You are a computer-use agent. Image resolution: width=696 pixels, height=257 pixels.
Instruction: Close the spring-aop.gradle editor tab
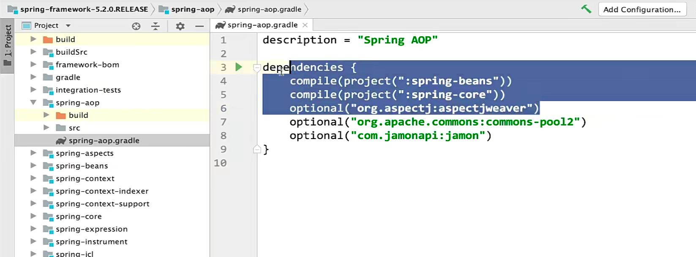point(305,25)
